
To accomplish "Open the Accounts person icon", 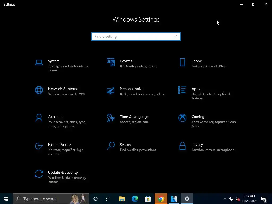I will [x=39, y=118].
